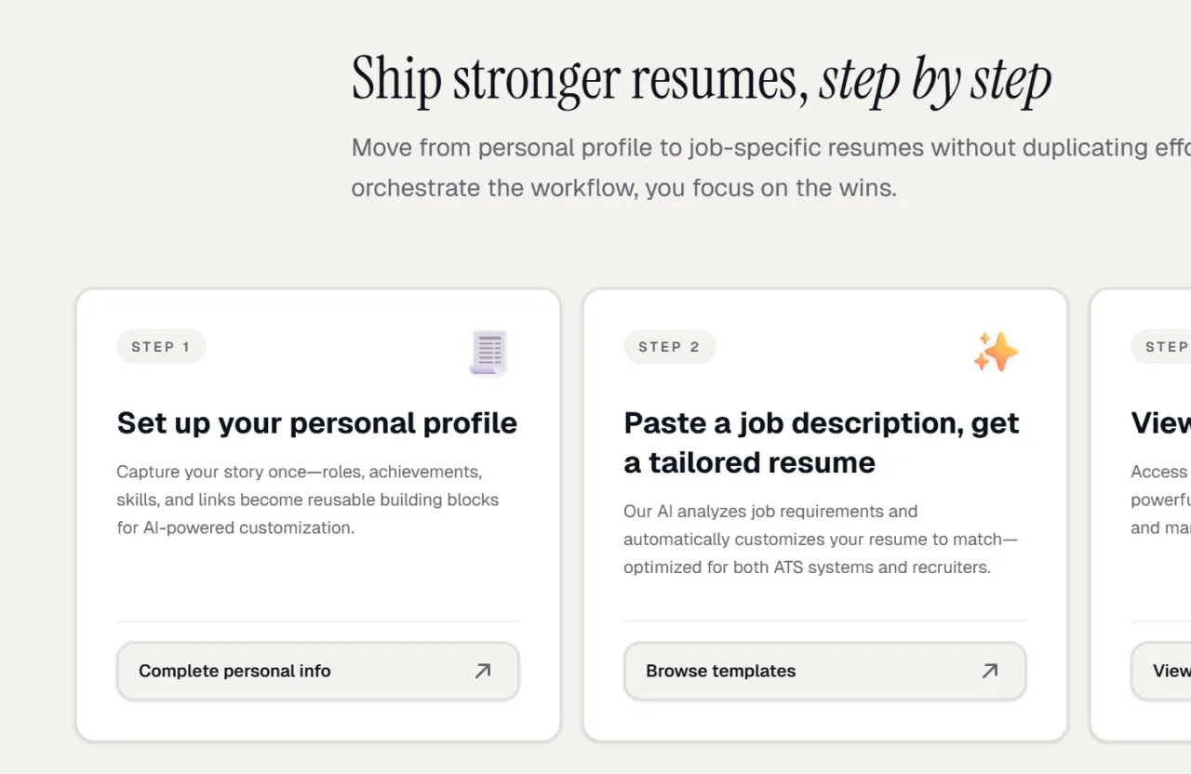Click the scroll document icon in Step 1 card
1191x774 pixels.
tap(488, 353)
